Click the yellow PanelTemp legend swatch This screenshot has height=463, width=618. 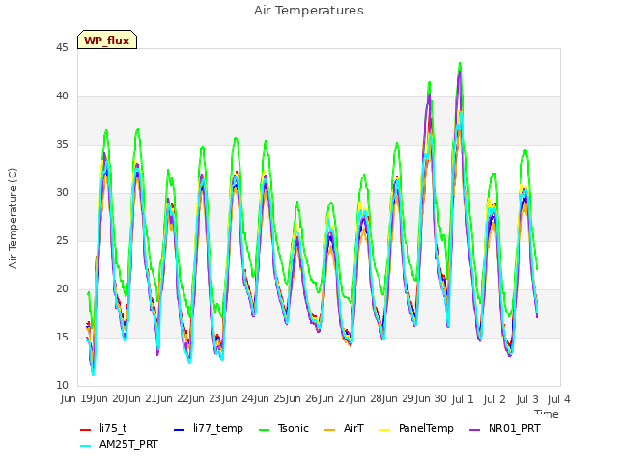click(384, 430)
